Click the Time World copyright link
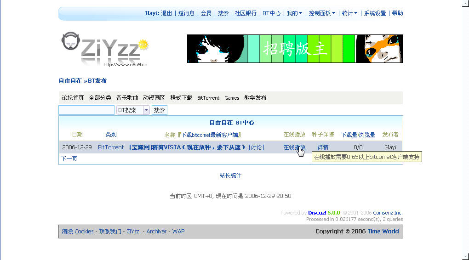Image resolution: width=469 pixels, height=260 pixels. [x=383, y=232]
